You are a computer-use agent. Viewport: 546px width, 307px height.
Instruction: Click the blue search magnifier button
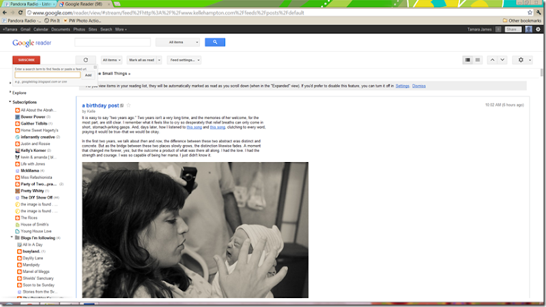pos(215,42)
